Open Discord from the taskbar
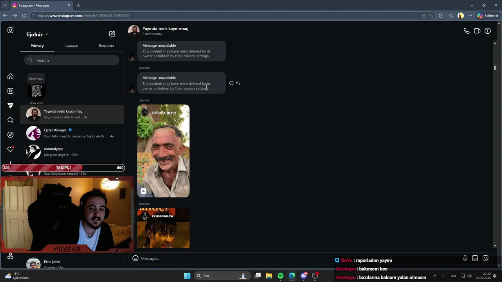Screen dimensions: 502x282 click(x=304, y=276)
